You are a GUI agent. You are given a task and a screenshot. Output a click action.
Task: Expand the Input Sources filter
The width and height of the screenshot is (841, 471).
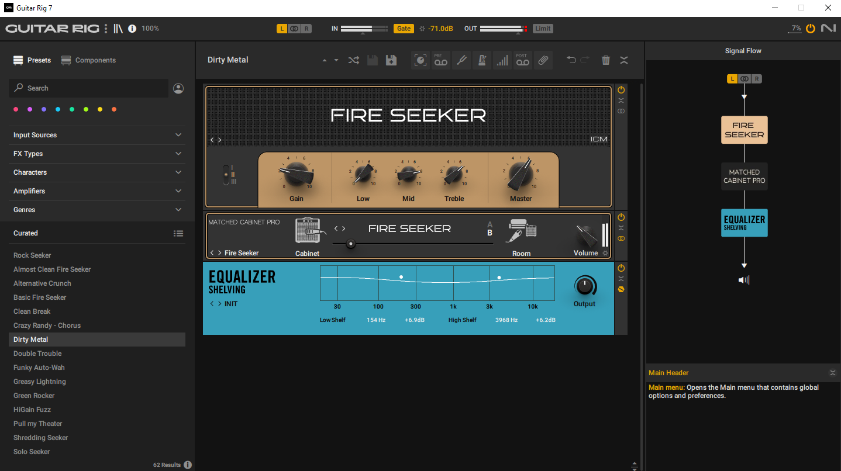coord(98,135)
